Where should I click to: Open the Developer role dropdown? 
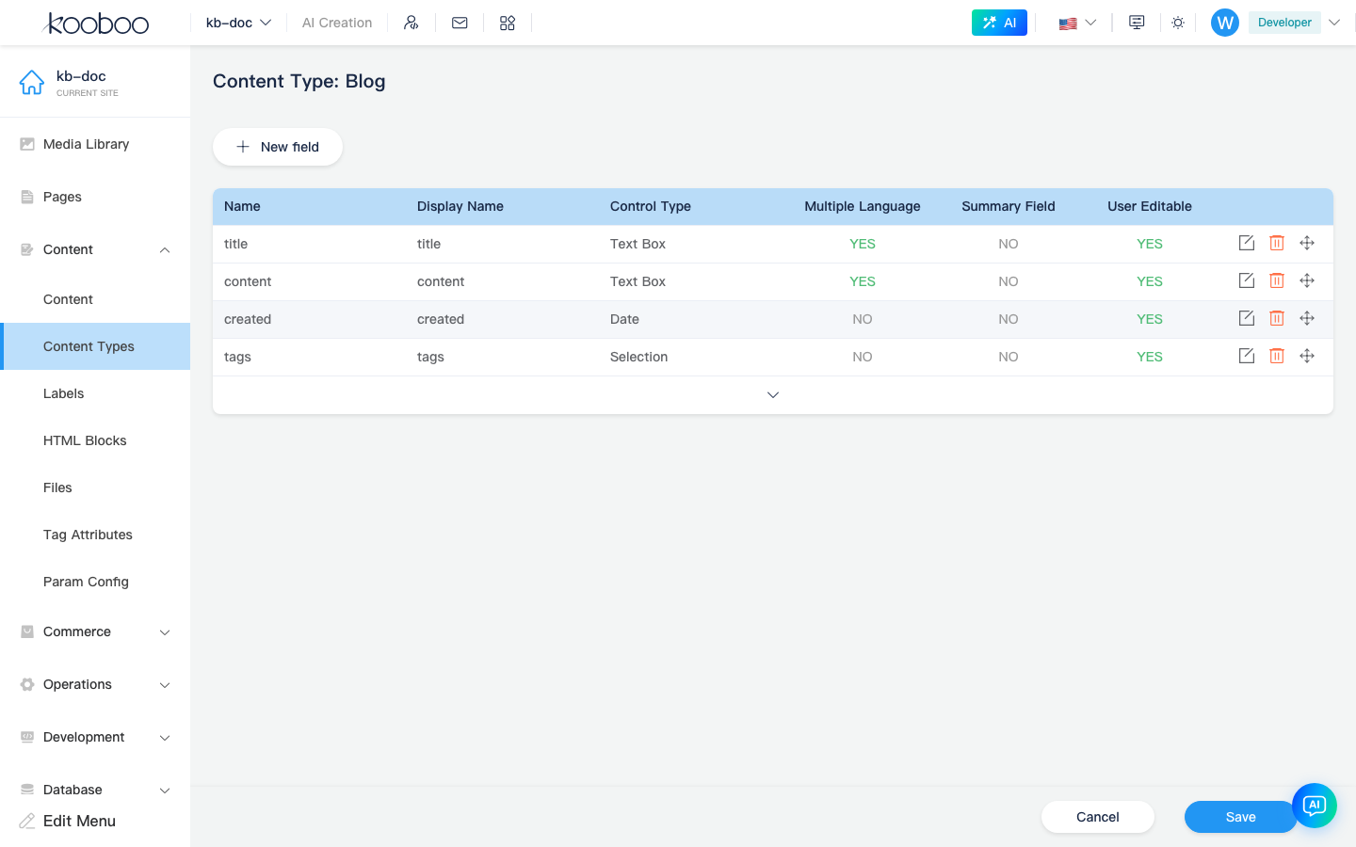(x=1295, y=23)
